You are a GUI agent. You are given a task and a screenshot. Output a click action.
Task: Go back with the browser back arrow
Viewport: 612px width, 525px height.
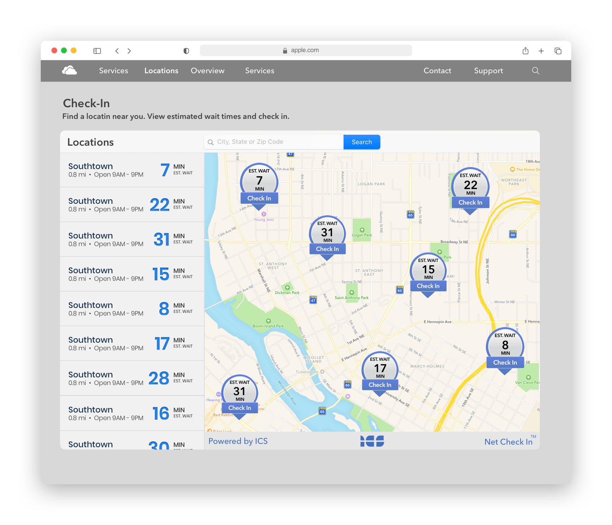(x=117, y=51)
